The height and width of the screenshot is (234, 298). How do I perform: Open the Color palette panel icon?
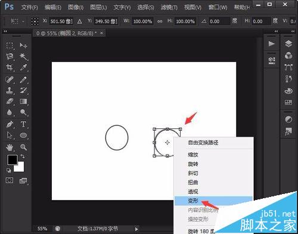[x=288, y=91]
